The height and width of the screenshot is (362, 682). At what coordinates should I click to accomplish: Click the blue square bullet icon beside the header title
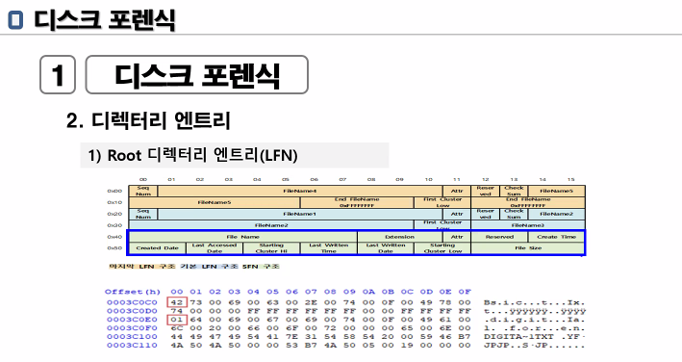click(15, 20)
